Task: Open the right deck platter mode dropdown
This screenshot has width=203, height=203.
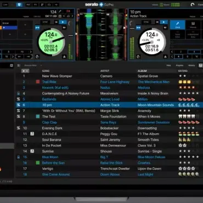Action: pos(165,28)
